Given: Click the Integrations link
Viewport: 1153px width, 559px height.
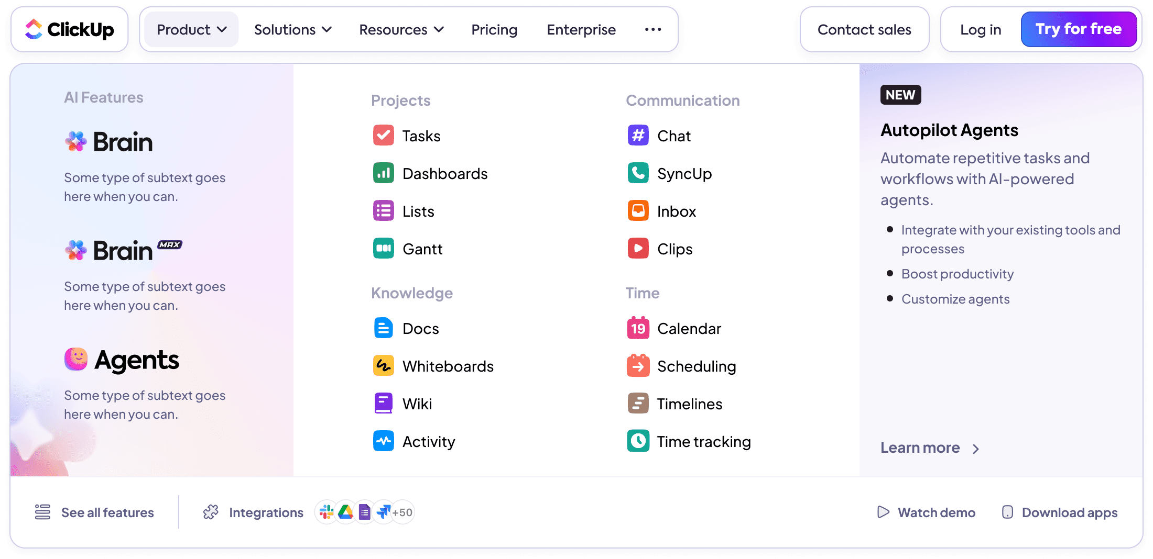Looking at the screenshot, I should (x=266, y=512).
